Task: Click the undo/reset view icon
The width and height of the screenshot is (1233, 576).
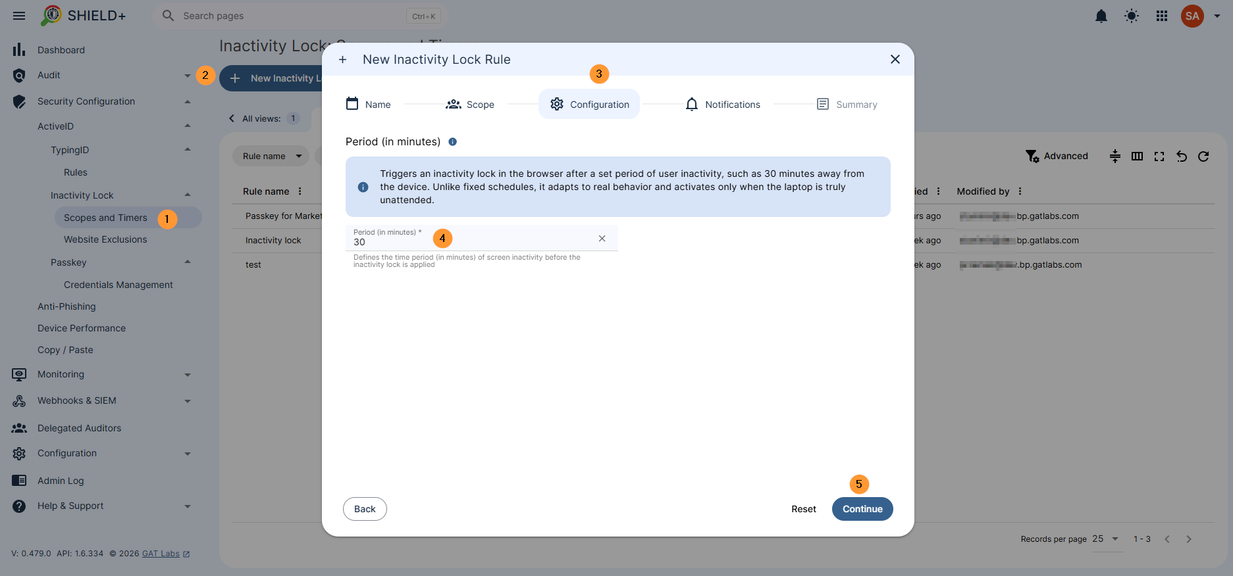Action: [1182, 156]
